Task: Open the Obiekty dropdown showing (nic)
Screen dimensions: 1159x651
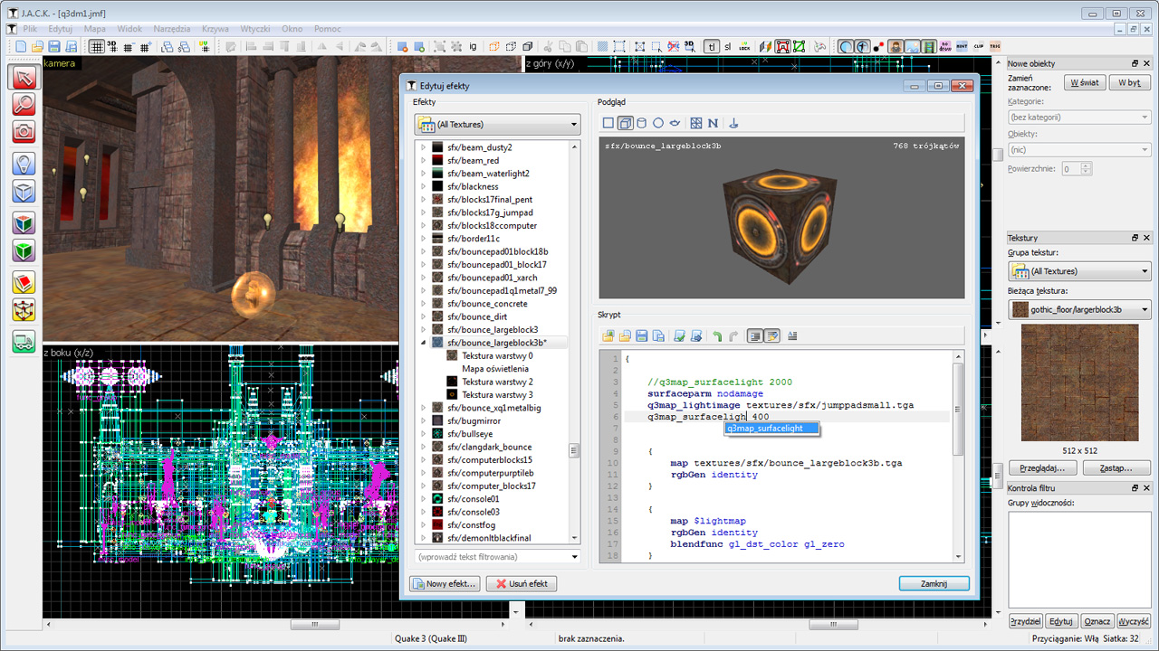Action: click(x=1079, y=150)
